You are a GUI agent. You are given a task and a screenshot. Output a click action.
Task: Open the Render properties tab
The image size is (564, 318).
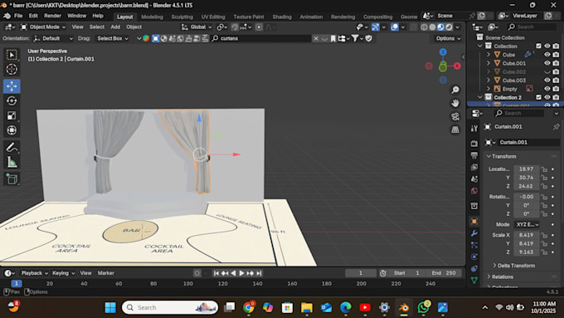pyautogui.click(x=474, y=144)
